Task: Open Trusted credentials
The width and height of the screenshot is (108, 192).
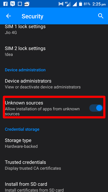Action: coord(54,165)
